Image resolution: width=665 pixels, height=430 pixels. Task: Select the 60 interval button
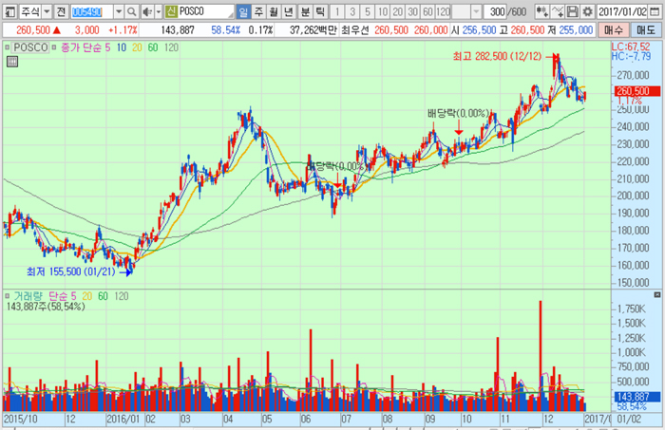click(x=427, y=11)
